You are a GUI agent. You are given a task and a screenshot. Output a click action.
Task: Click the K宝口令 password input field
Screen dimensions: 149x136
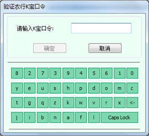(101, 28)
